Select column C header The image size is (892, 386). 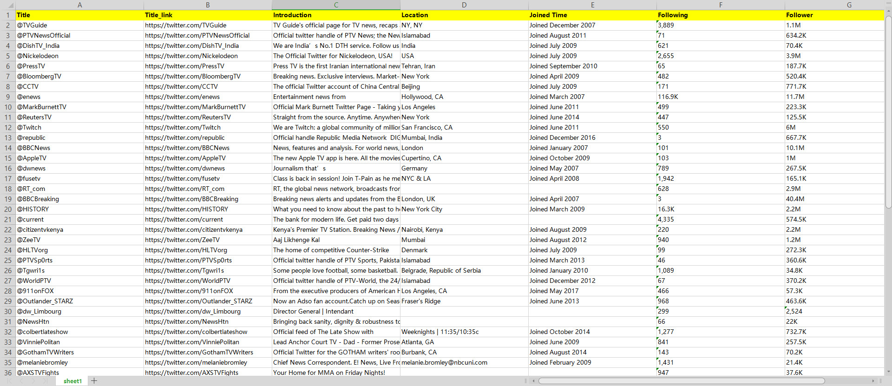(x=336, y=5)
